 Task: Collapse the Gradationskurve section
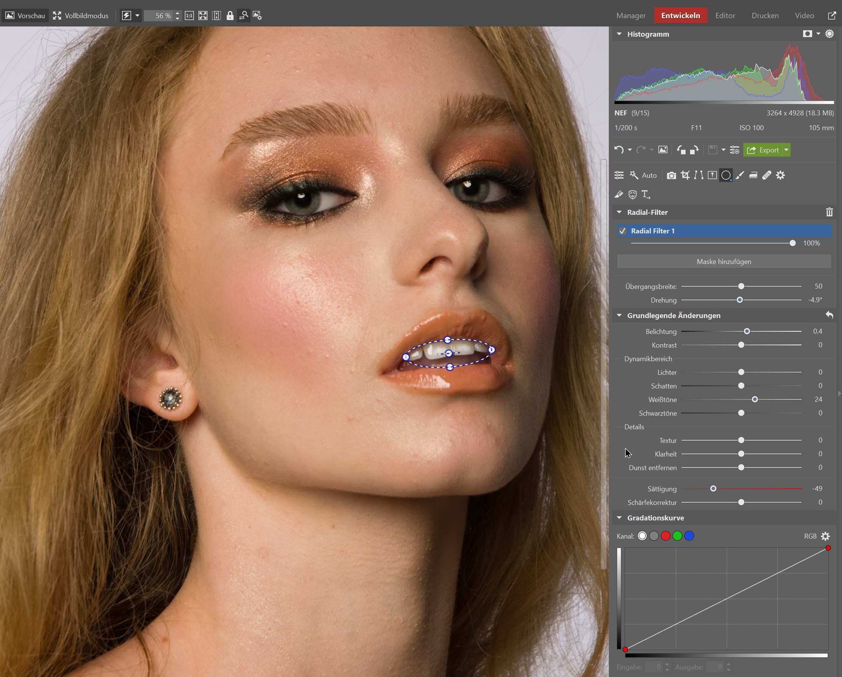click(x=619, y=517)
